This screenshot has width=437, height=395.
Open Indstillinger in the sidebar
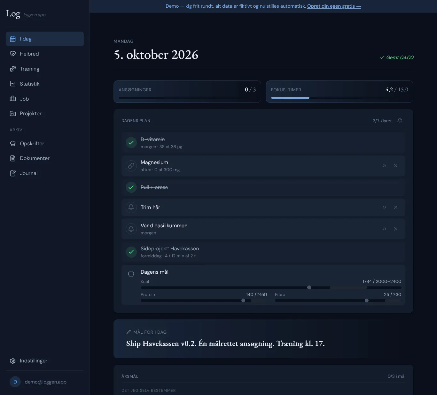point(45,361)
